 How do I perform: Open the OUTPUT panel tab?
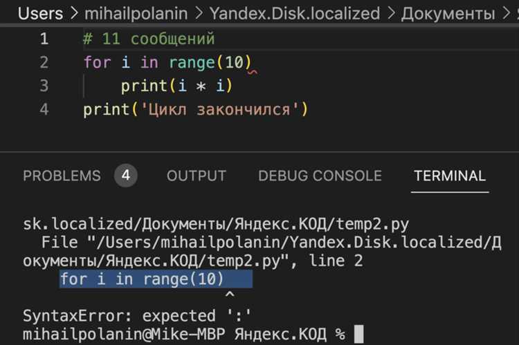click(x=197, y=176)
